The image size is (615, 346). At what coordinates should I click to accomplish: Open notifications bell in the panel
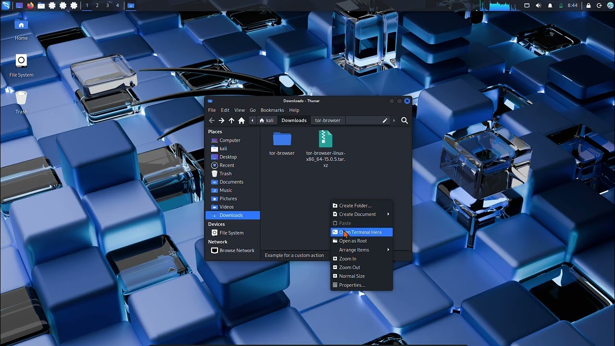pyautogui.click(x=550, y=6)
